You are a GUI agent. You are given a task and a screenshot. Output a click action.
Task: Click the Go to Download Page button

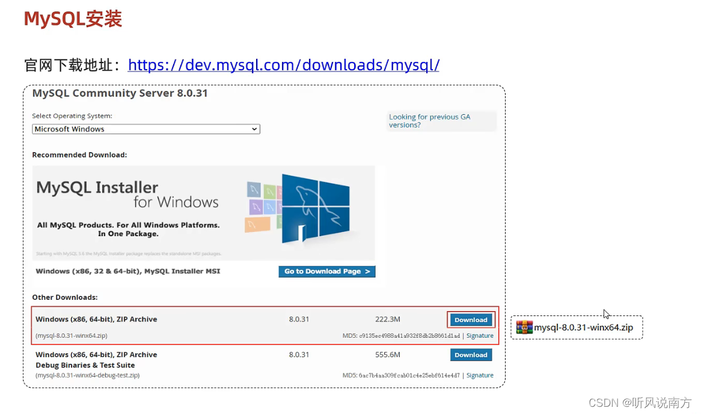coord(327,272)
